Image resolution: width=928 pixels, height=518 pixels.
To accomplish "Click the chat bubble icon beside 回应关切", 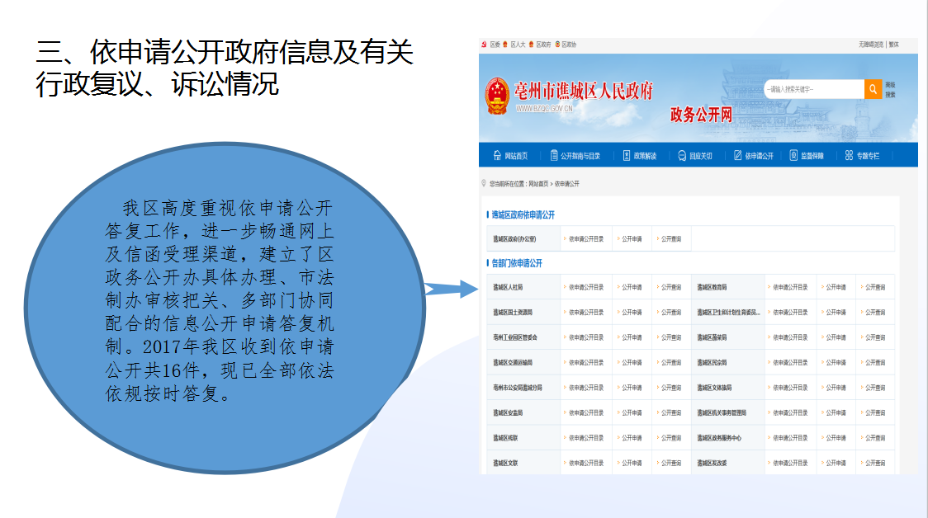I will click(x=682, y=156).
